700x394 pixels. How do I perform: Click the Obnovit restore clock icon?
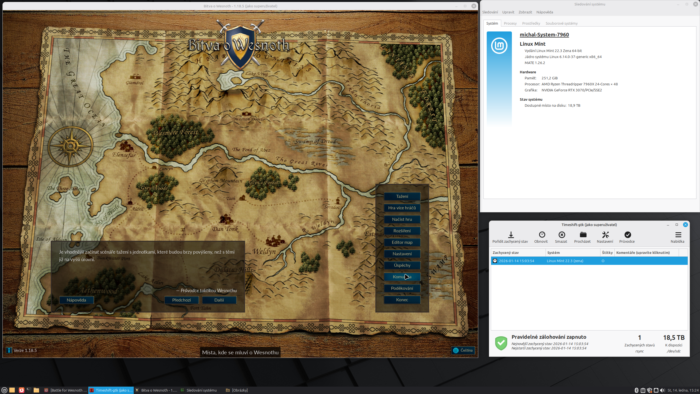(x=542, y=235)
